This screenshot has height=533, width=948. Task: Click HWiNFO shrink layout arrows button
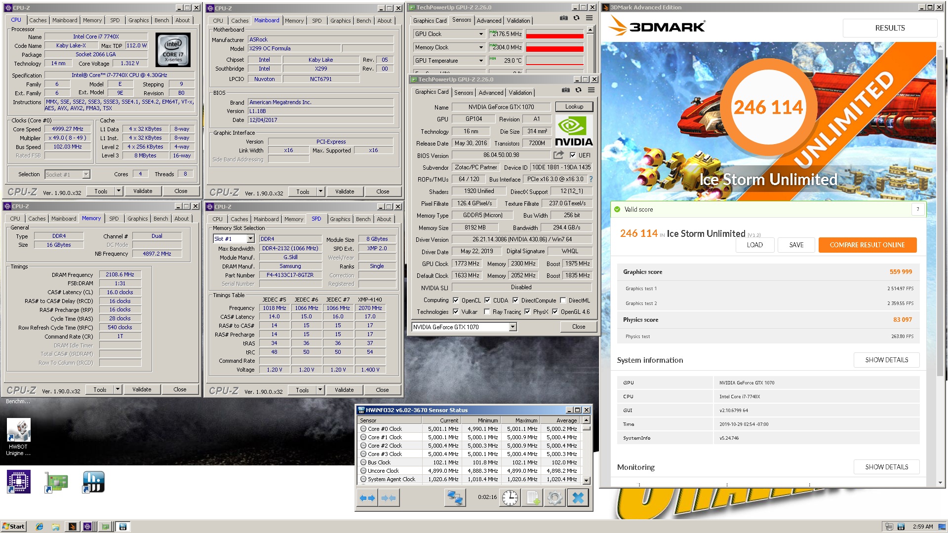(x=389, y=498)
